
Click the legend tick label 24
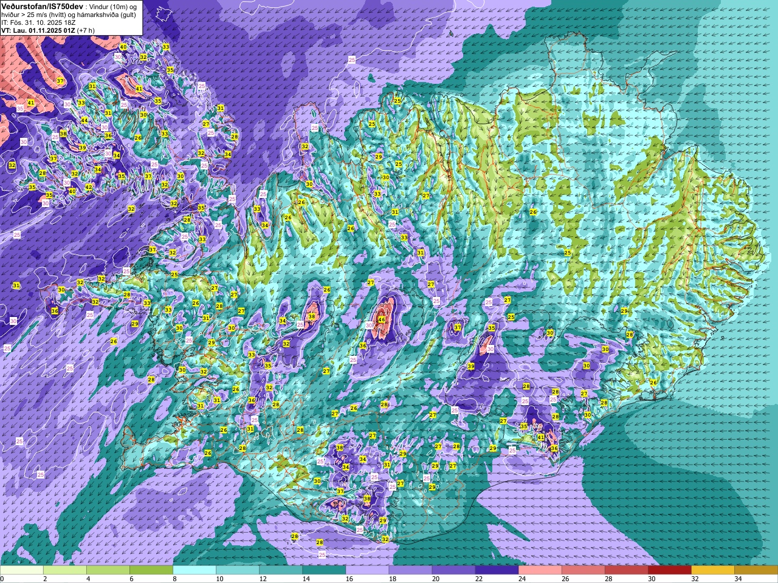[522, 579]
